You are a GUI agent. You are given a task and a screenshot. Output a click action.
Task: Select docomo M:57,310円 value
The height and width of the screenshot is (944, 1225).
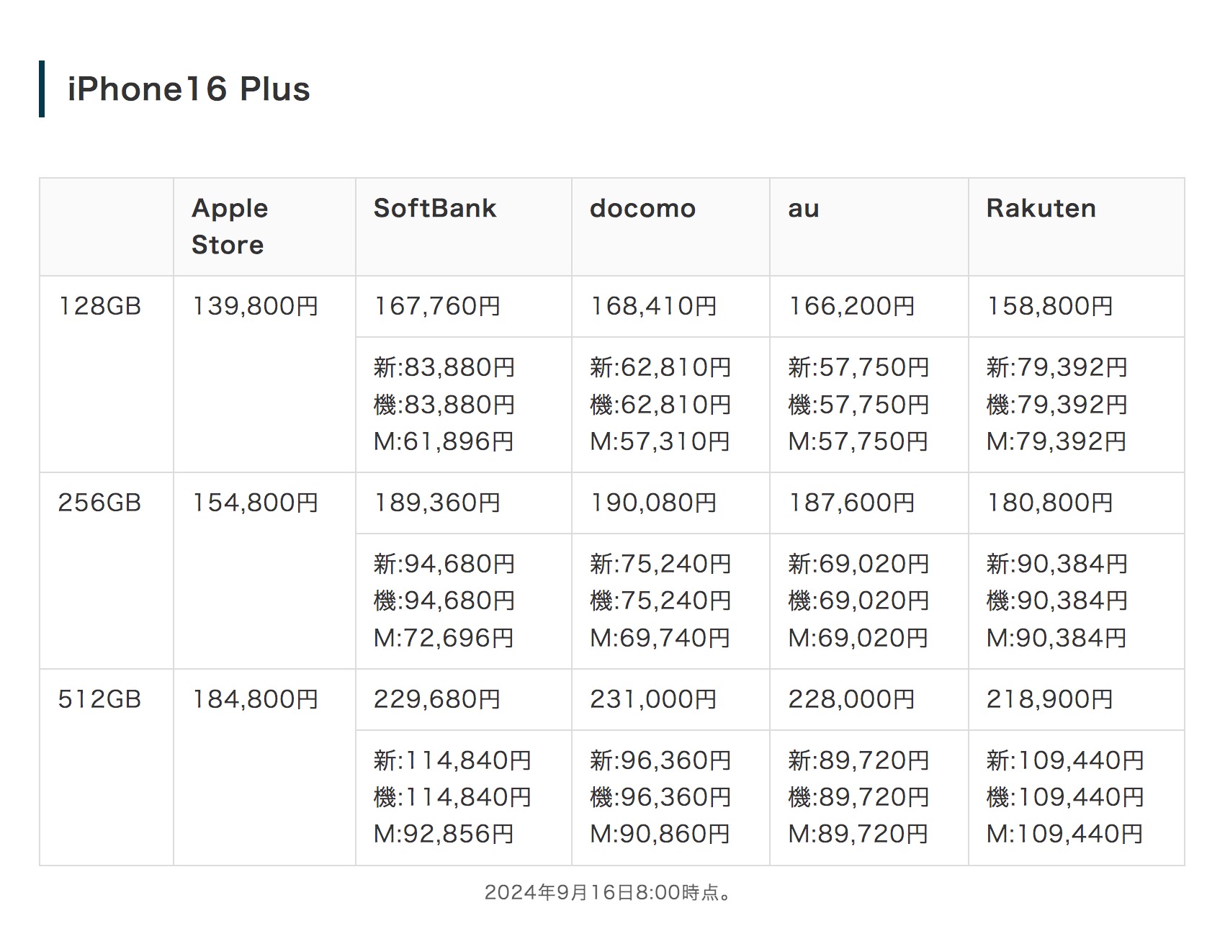point(660,441)
